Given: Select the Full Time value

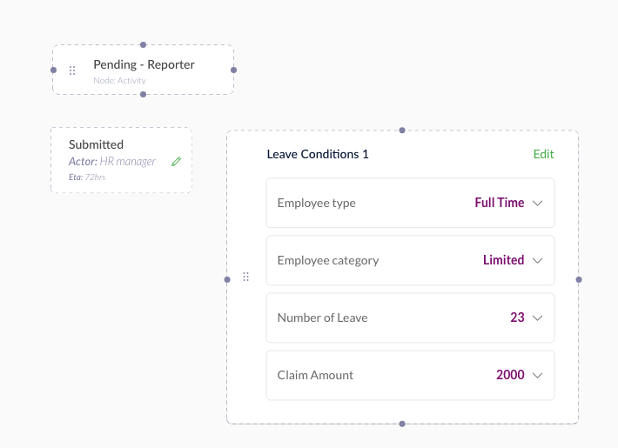Looking at the screenshot, I should coord(500,203).
